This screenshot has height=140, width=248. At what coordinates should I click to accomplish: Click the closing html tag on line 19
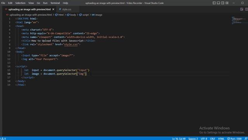click(x=21, y=85)
